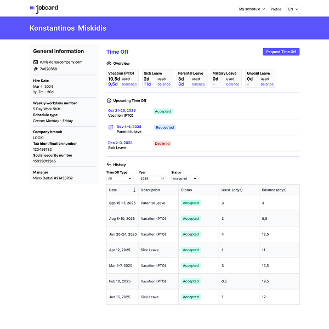Viewport: 329px width, 329px height.
Task: Open the Year filter dropdown
Action: tap(152, 178)
